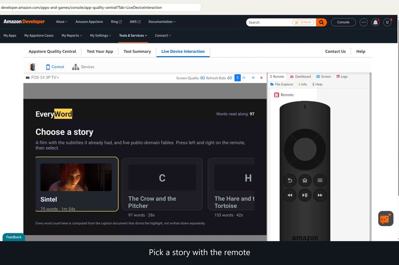This screenshot has height=265, width=399.
Task: Select landscape orientation icon in device toolbar
Action: pyautogui.click(x=244, y=77)
